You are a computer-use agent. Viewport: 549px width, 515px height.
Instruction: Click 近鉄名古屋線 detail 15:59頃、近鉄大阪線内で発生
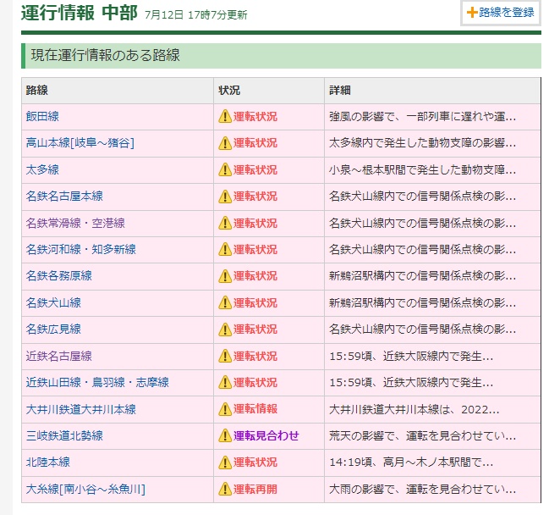[x=411, y=357]
